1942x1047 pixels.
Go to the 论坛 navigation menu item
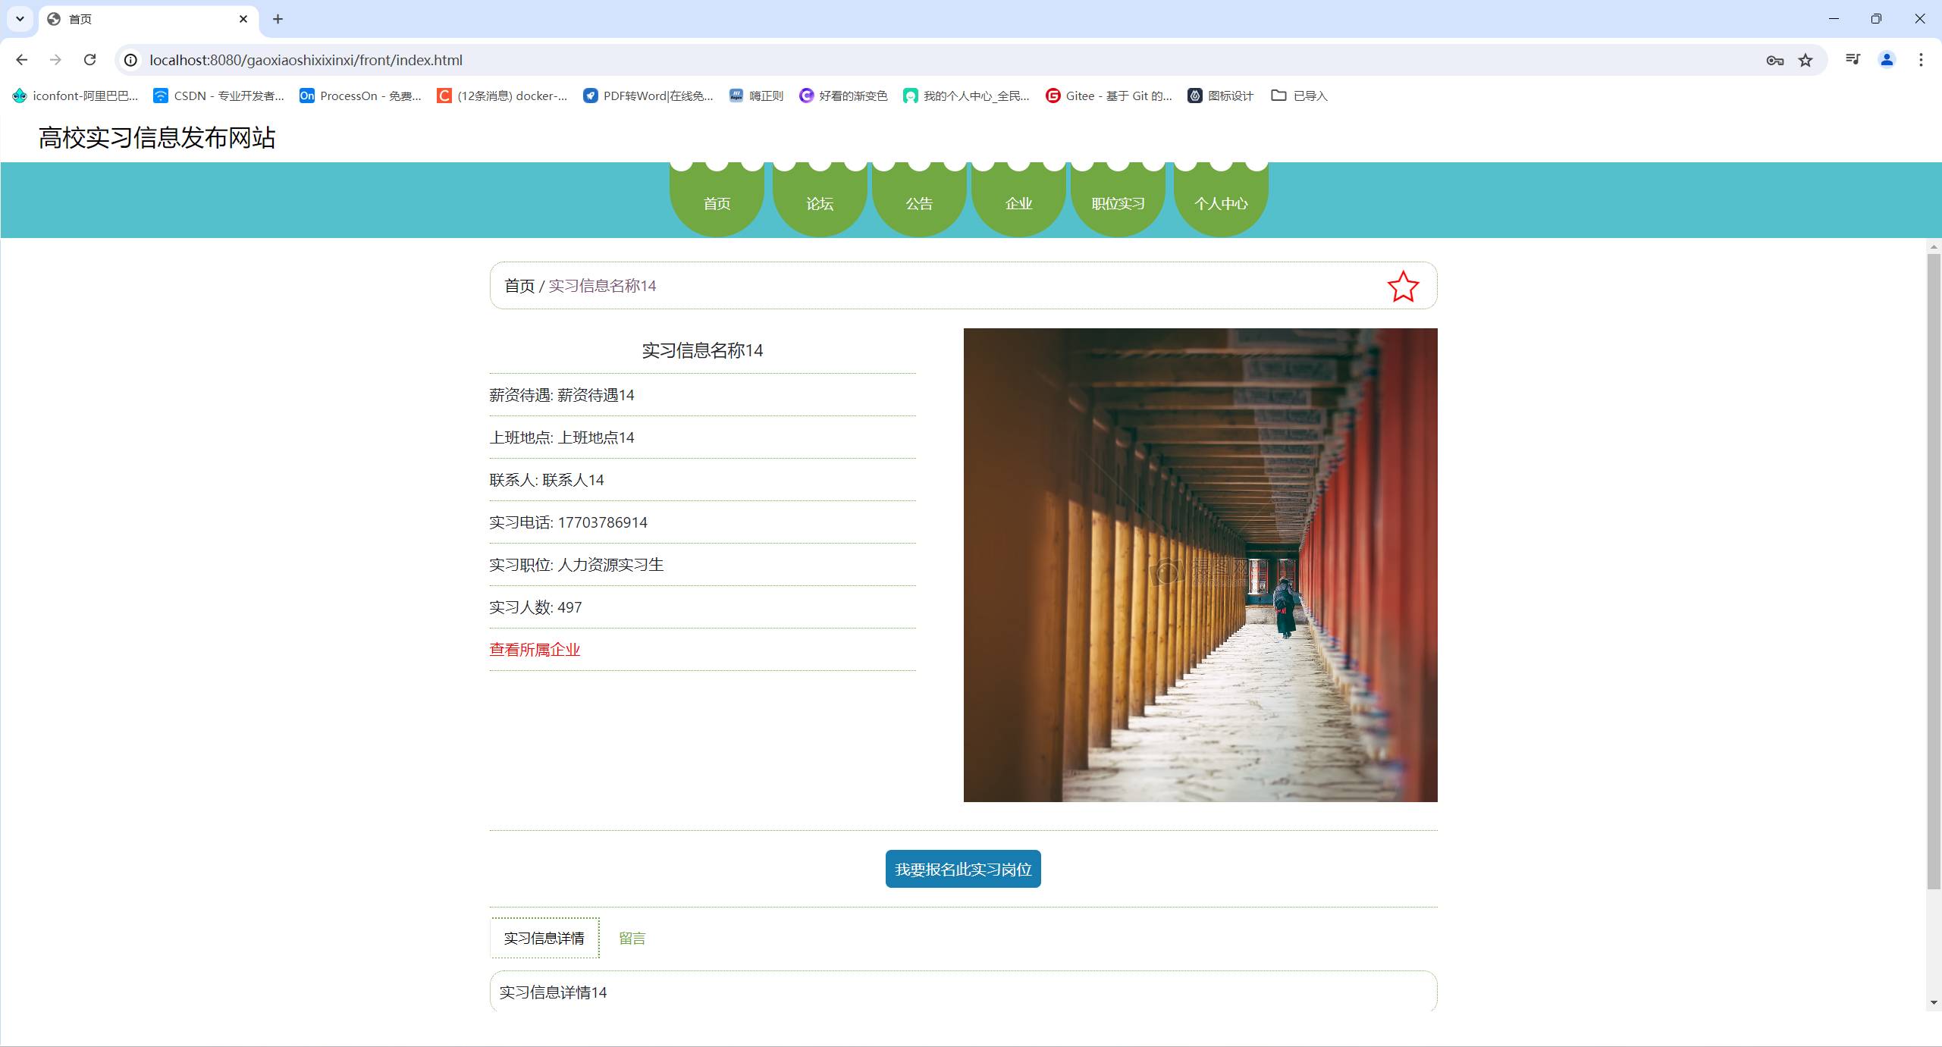click(x=819, y=203)
